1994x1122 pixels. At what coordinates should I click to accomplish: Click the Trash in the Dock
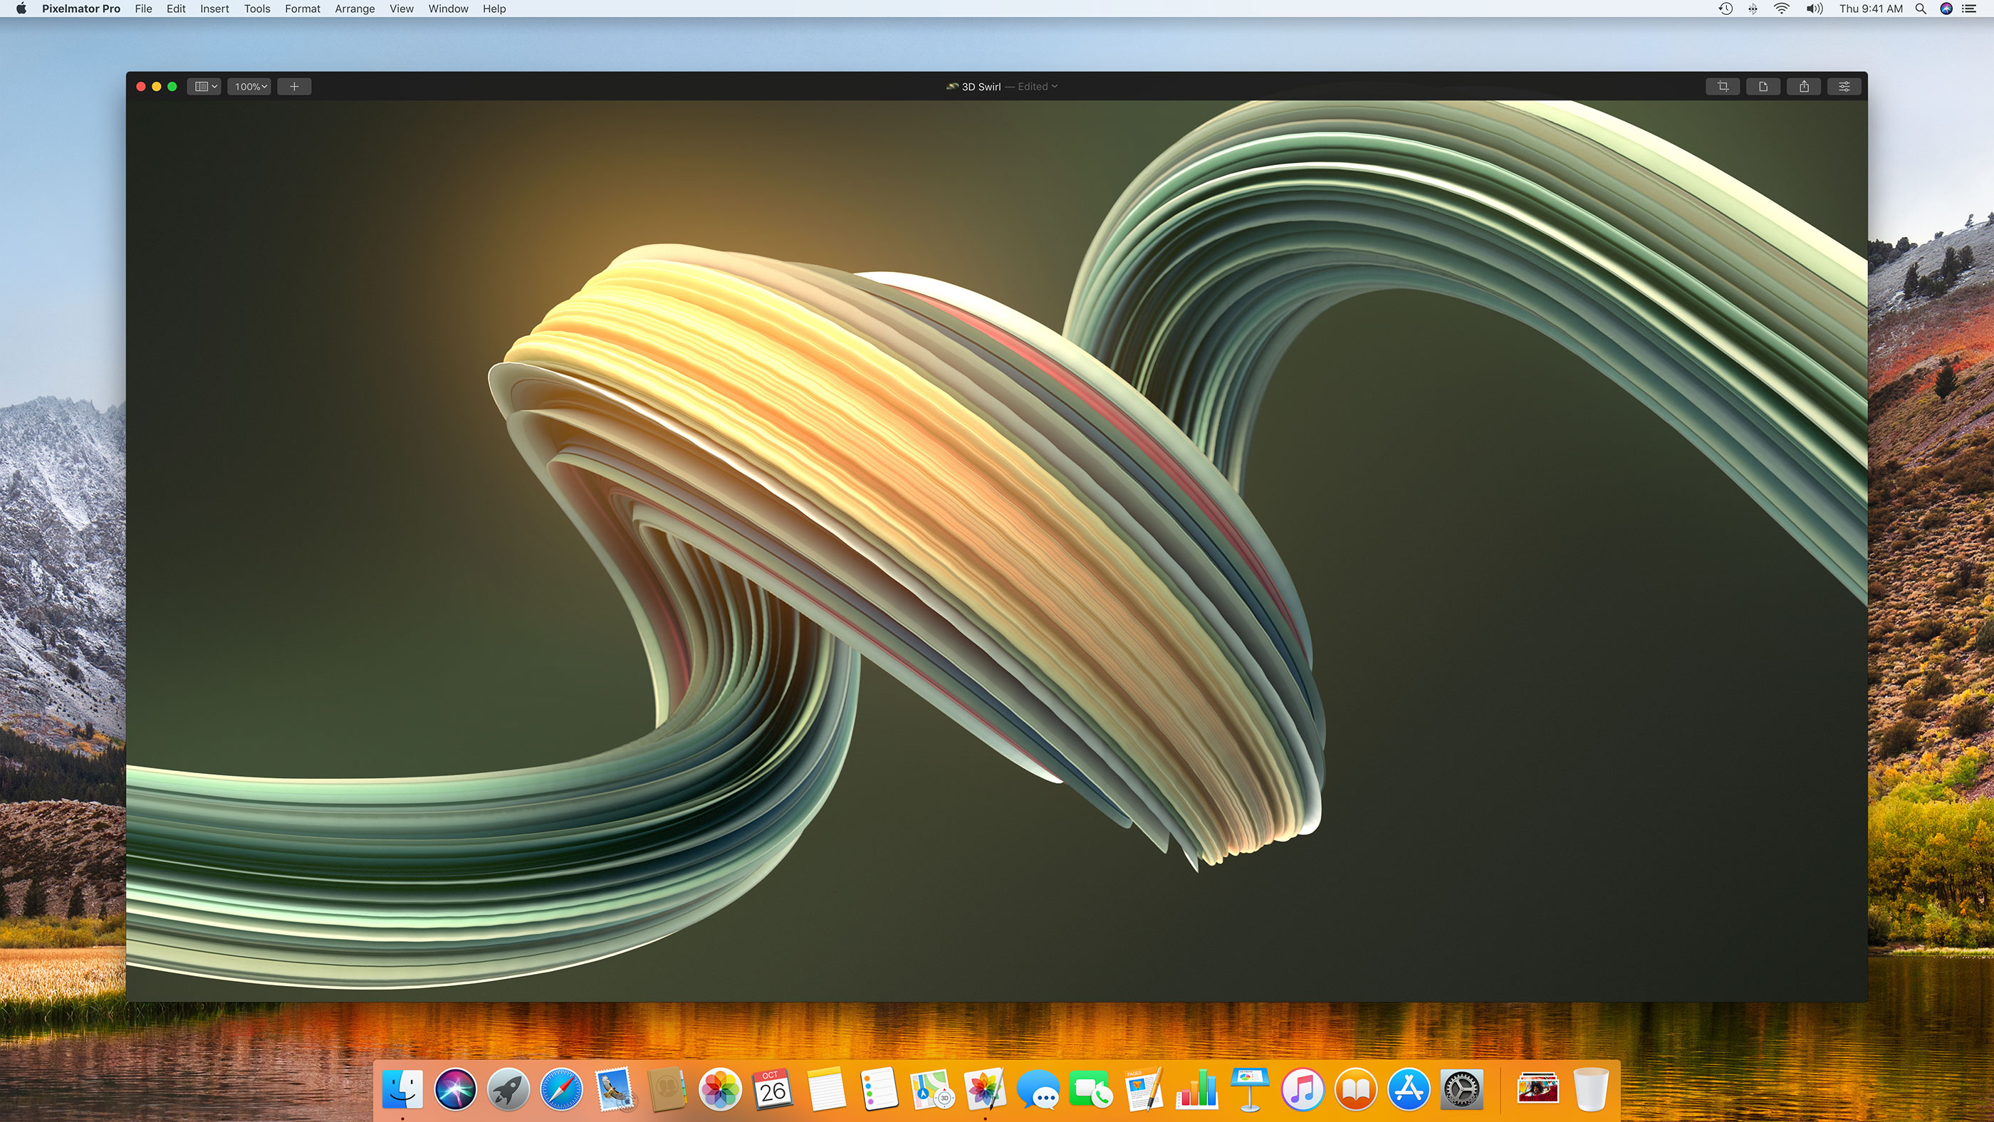tap(1591, 1089)
